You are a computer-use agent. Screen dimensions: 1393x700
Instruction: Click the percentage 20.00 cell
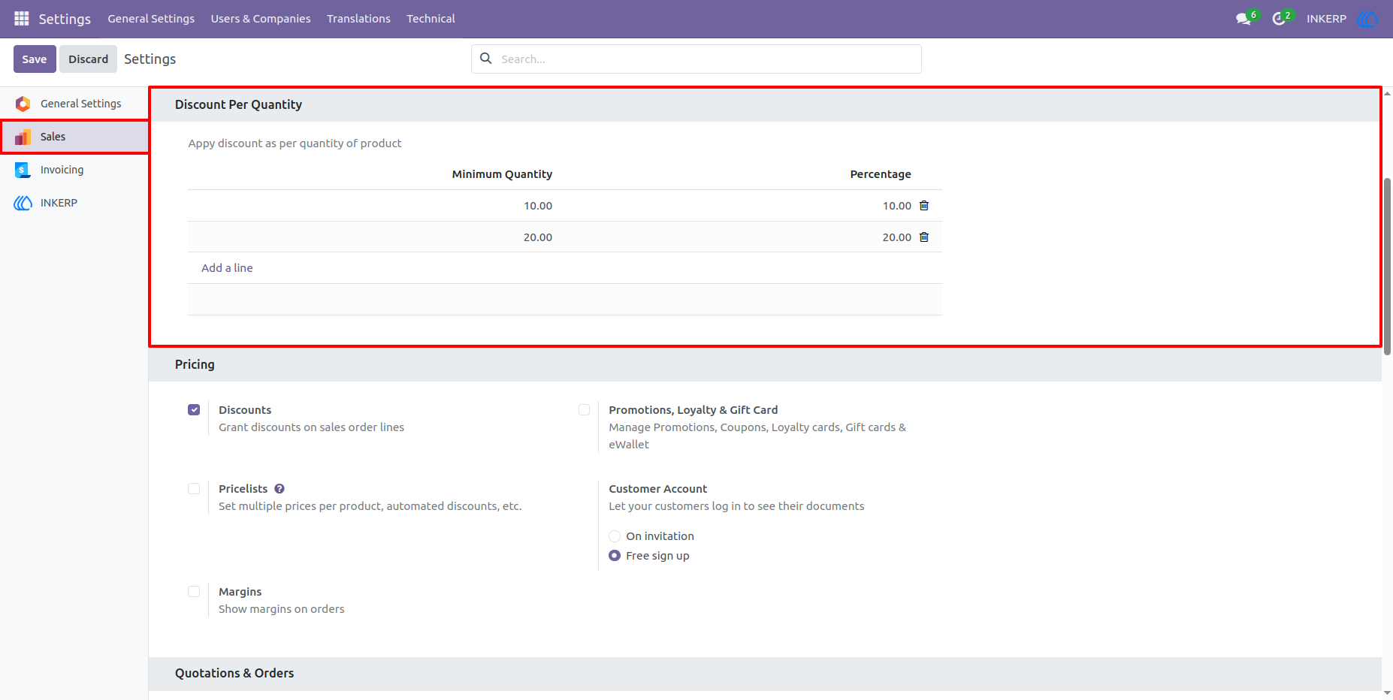point(897,237)
